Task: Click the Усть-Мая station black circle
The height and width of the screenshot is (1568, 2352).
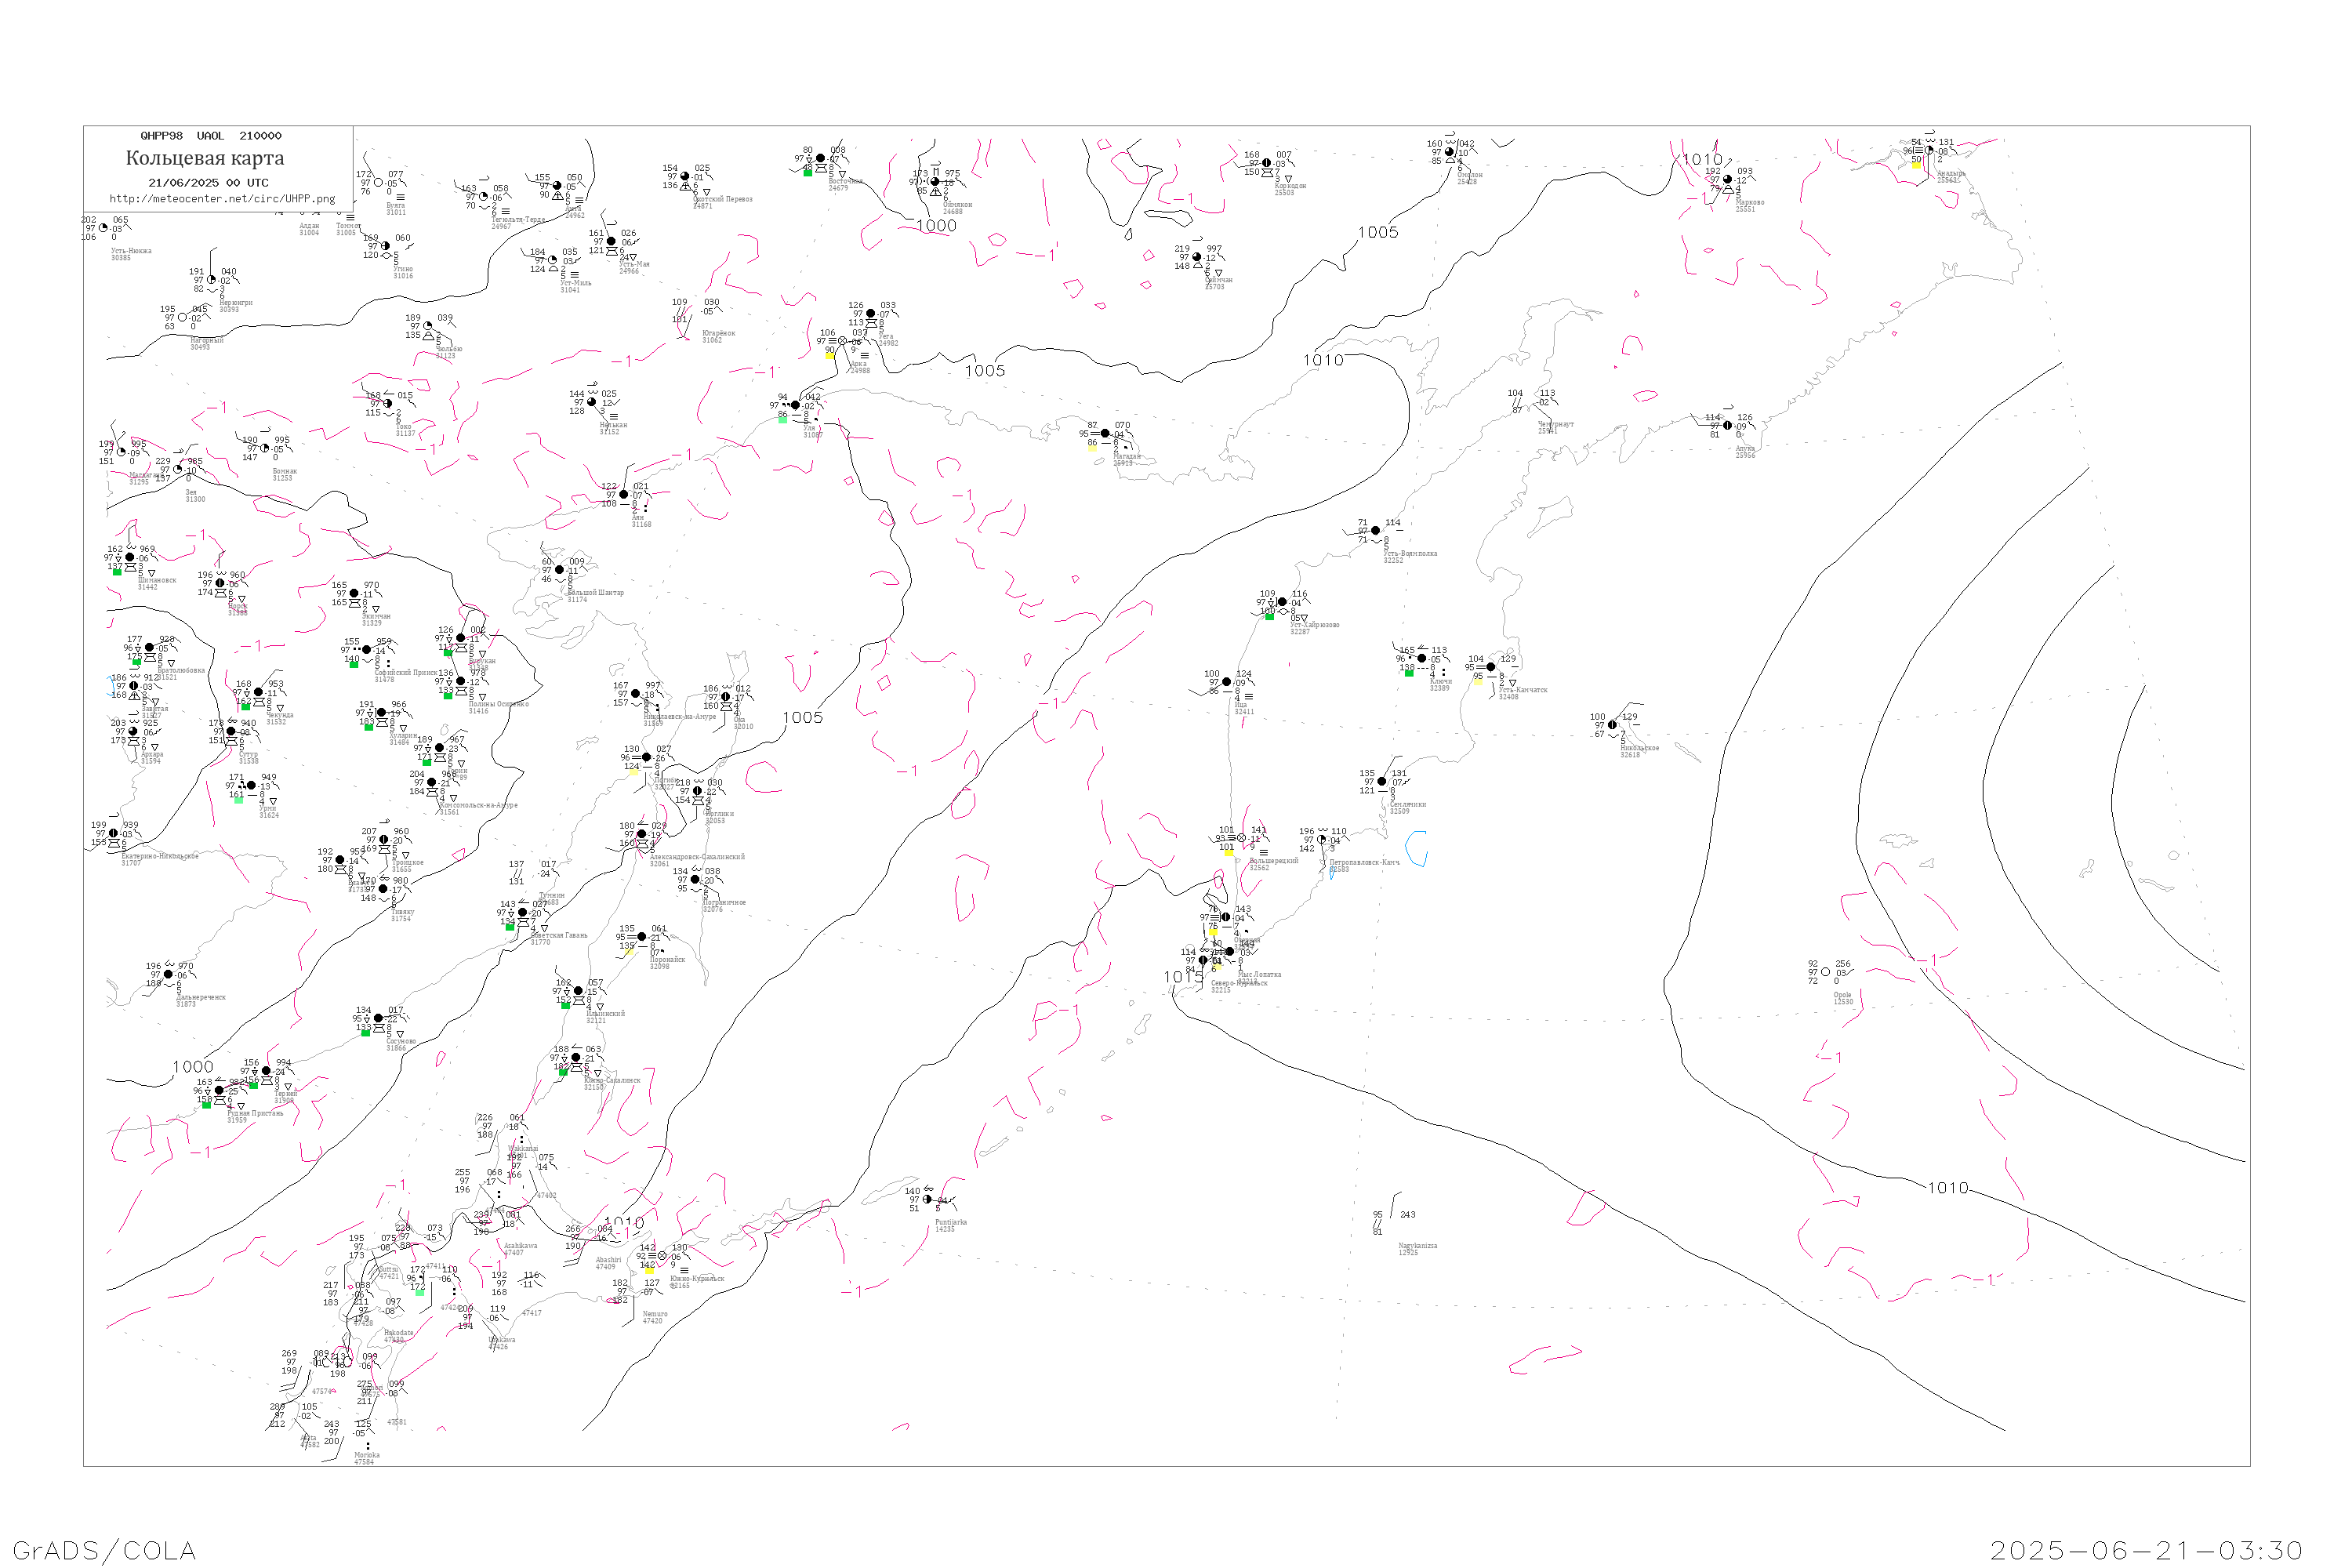Action: click(612, 241)
